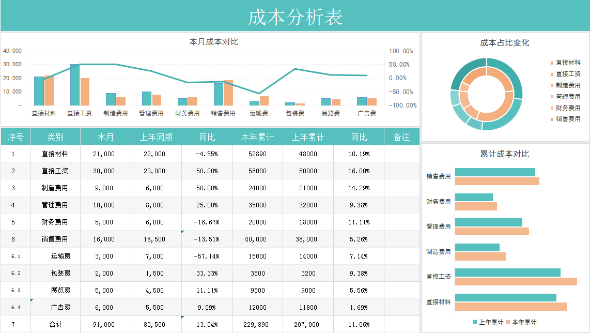Image resolution: width=590 pixels, height=333 pixels.
Task: Click the green comment triangle in the 销售费用 同比 cell
Action: tap(181, 233)
